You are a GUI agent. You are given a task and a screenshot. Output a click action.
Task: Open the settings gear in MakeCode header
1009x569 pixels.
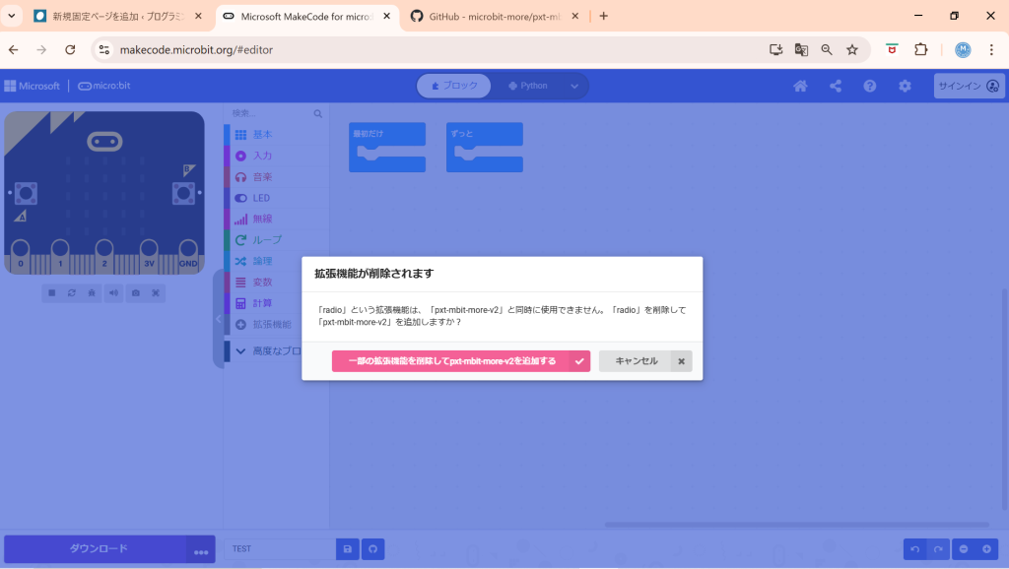pyautogui.click(x=905, y=86)
